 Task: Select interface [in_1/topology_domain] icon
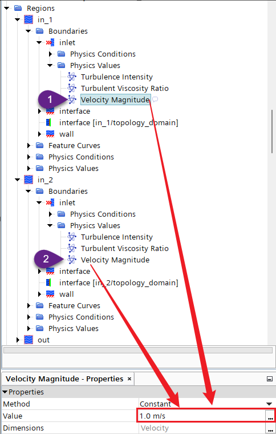pyautogui.click(x=48, y=122)
